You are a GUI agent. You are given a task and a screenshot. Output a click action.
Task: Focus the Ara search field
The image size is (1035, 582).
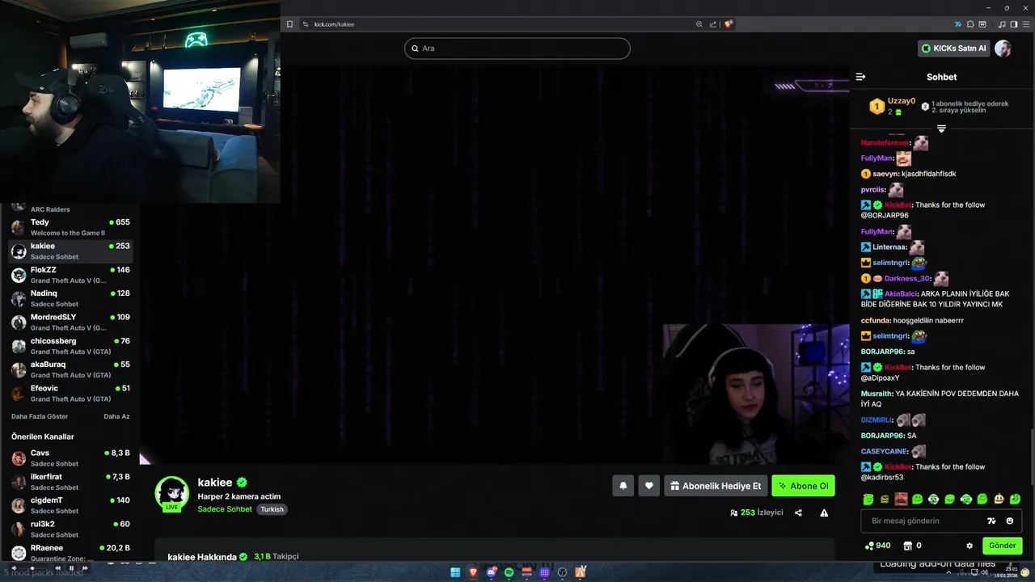[517, 48]
